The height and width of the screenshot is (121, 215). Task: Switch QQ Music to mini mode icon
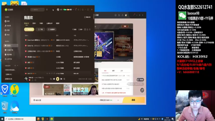coord(83,10)
